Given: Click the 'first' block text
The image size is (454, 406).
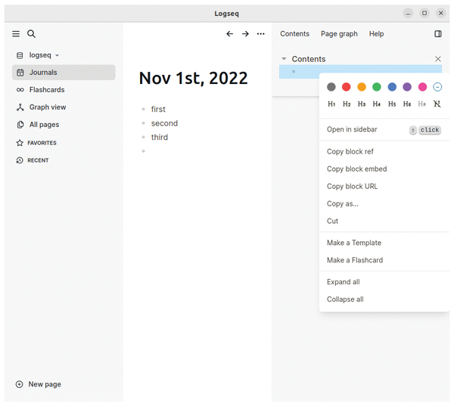Looking at the screenshot, I should 158,110.
